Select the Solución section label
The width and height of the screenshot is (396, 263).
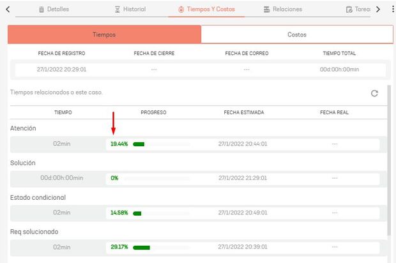pos(23,163)
